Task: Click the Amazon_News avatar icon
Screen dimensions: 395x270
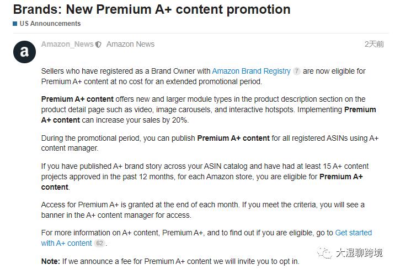Action: (x=24, y=52)
